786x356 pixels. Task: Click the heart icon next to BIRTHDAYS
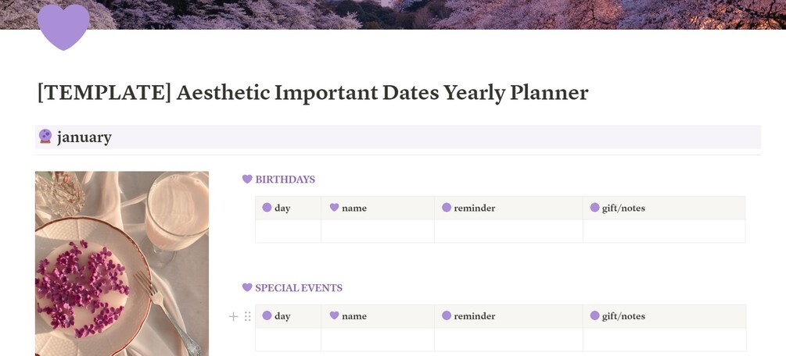point(247,180)
